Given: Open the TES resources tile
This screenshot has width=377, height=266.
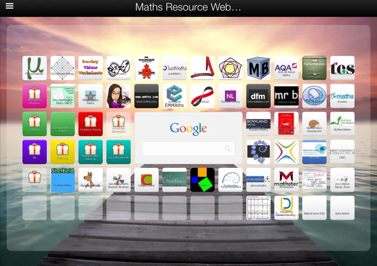Looking at the screenshot, I should (342, 68).
